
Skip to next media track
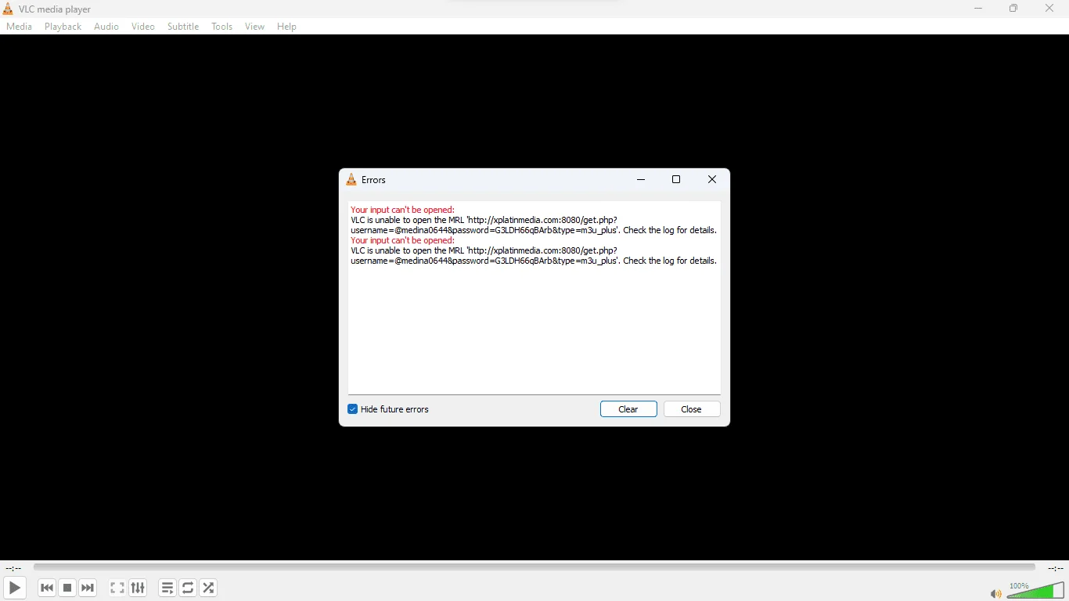(x=88, y=588)
